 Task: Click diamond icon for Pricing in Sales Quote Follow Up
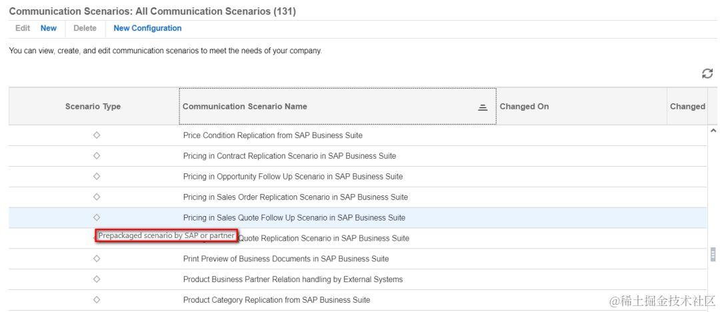[97, 217]
